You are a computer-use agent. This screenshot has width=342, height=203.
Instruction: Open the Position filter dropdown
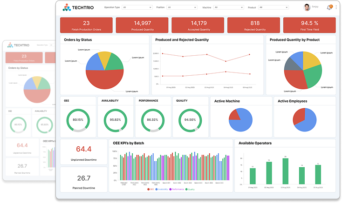[x=183, y=7]
